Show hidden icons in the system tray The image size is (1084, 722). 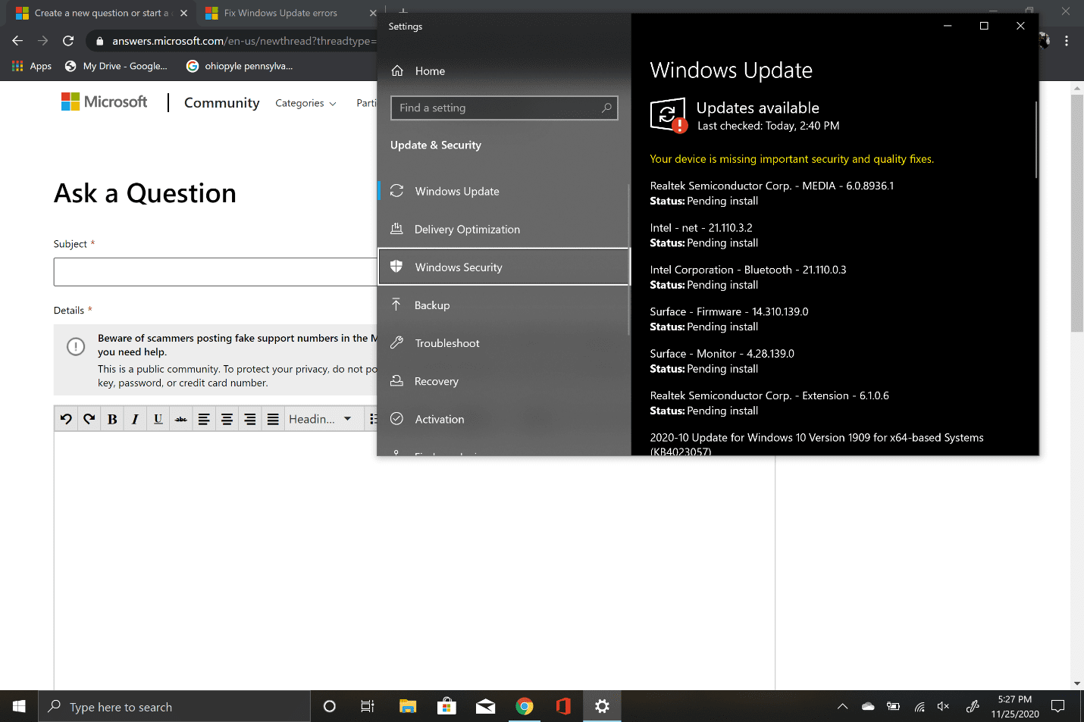click(842, 707)
